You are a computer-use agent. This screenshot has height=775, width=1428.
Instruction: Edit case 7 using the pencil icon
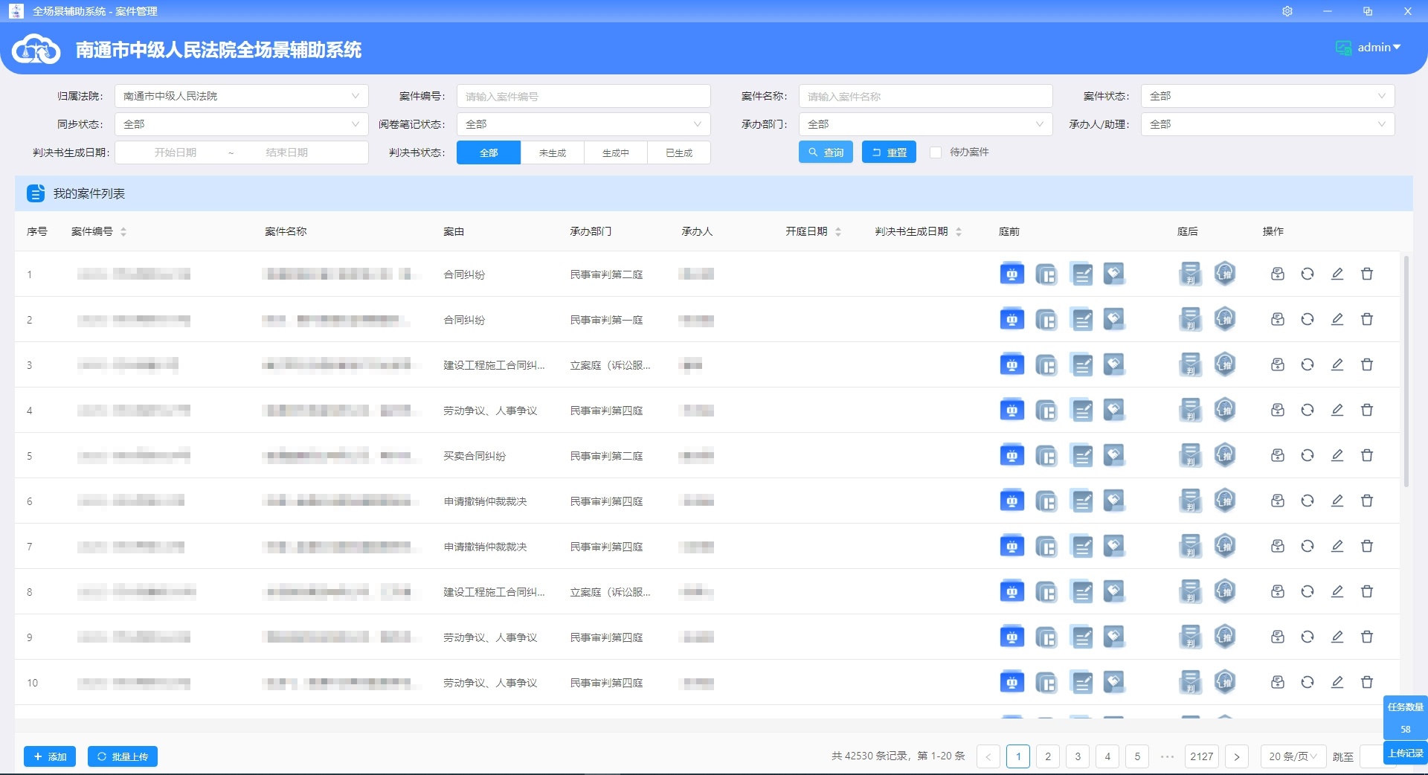click(x=1337, y=546)
